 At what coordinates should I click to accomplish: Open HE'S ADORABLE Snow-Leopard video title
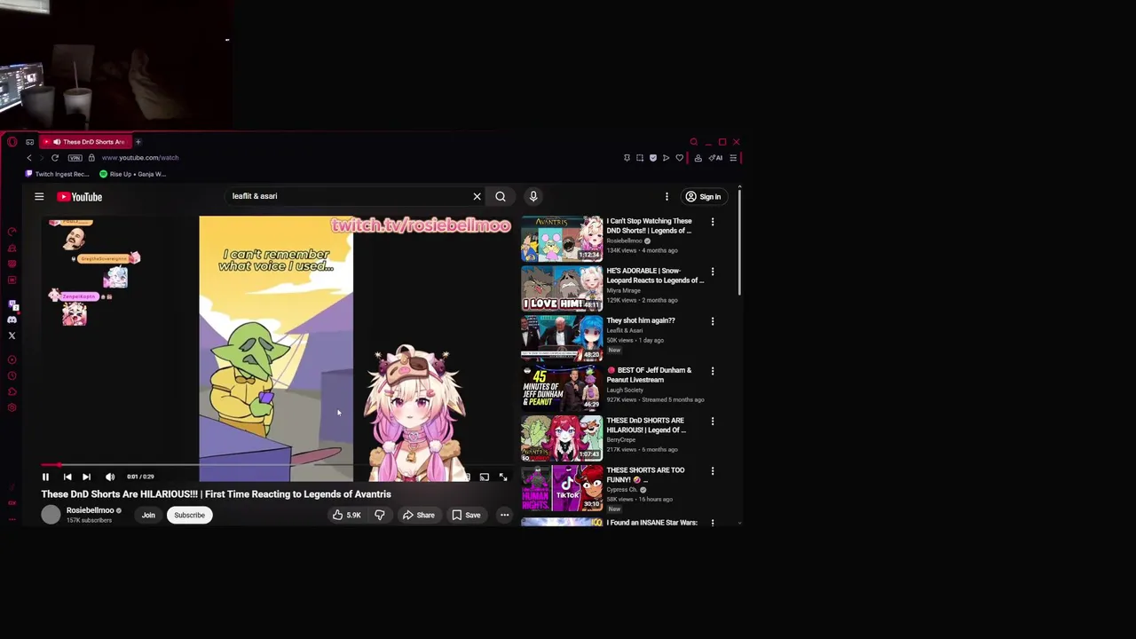[x=655, y=275]
